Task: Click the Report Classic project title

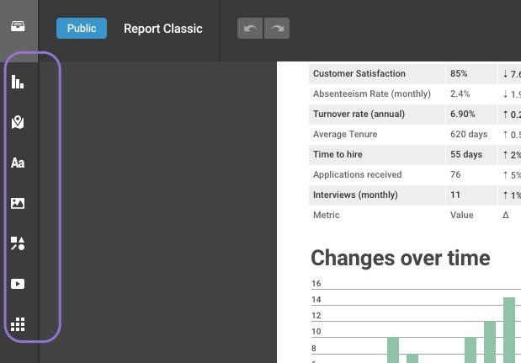Action: coord(163,29)
